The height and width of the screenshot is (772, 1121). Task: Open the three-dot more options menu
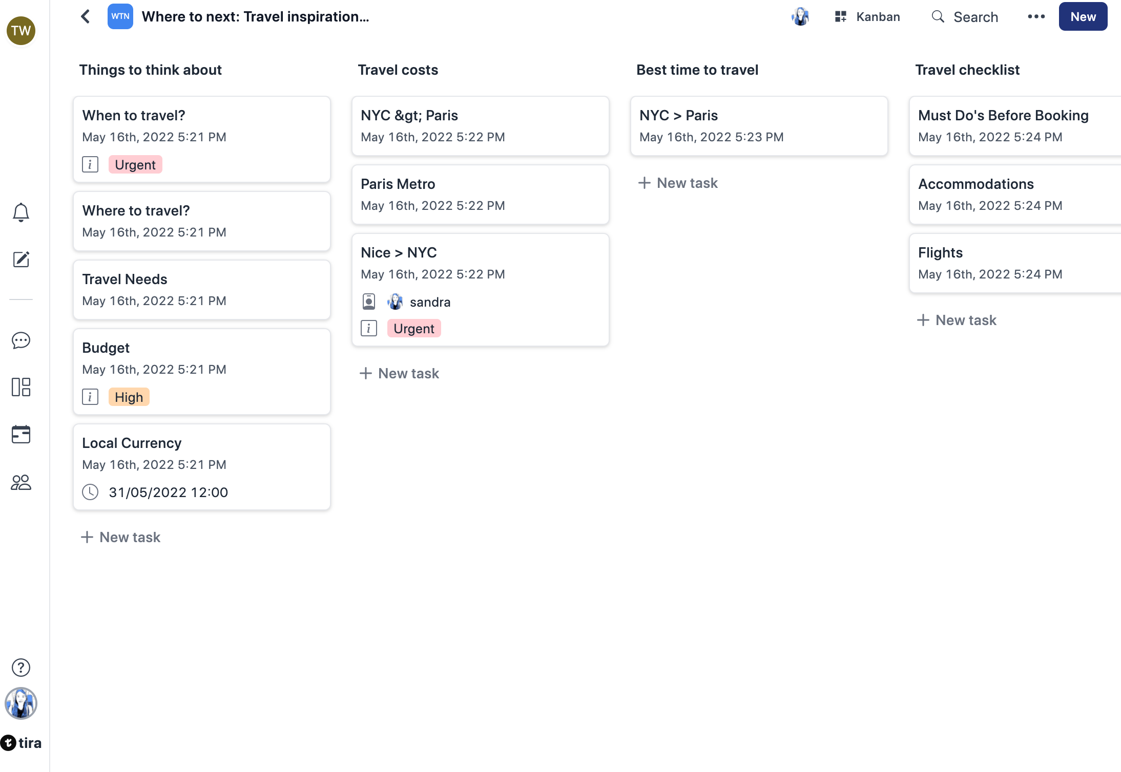[1036, 17]
